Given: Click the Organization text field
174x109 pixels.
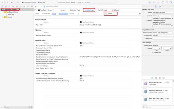Looking at the screenshot, I should point(163,36).
